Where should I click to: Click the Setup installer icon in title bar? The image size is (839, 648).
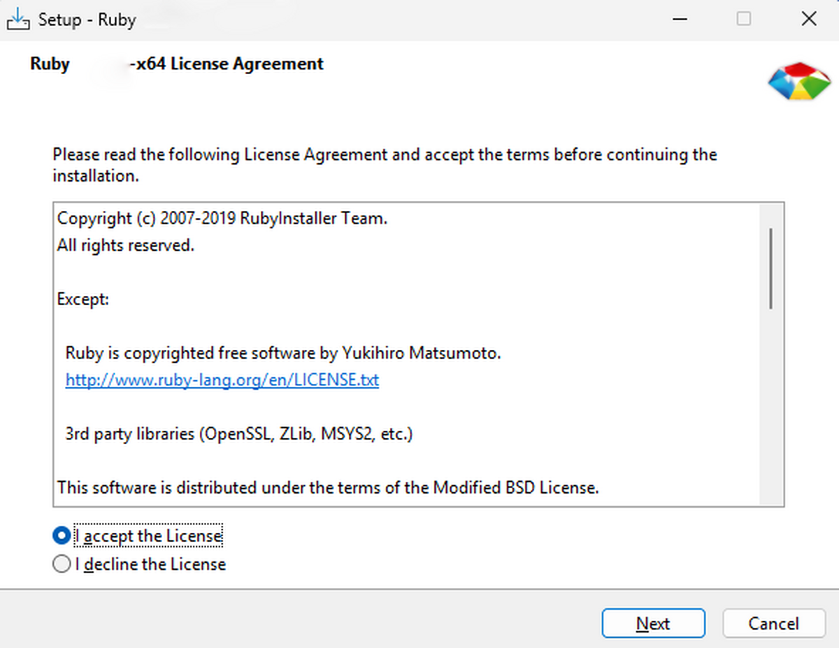(18, 19)
